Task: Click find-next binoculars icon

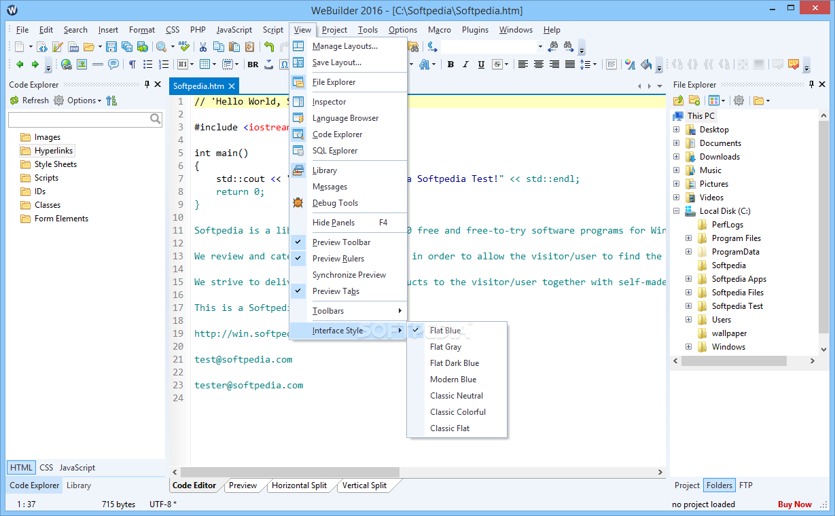Action: click(x=568, y=47)
